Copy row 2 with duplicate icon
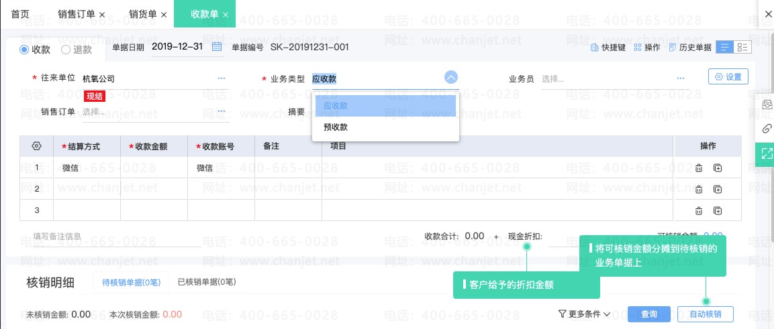 click(718, 189)
